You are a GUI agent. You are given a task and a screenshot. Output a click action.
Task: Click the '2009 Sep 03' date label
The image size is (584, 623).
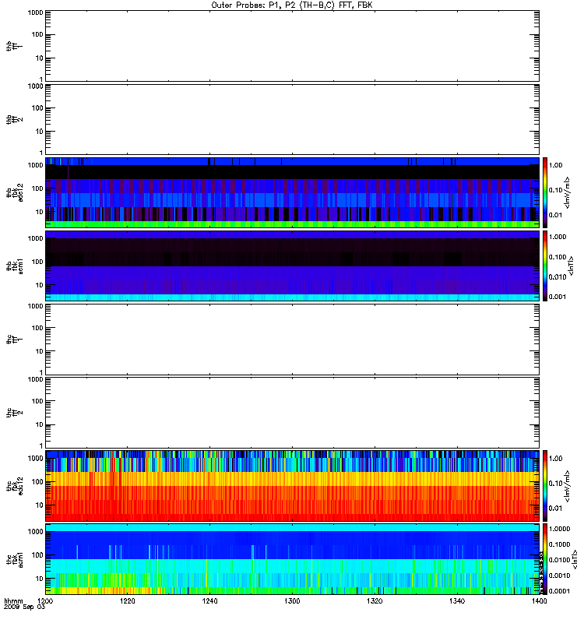pos(24,607)
